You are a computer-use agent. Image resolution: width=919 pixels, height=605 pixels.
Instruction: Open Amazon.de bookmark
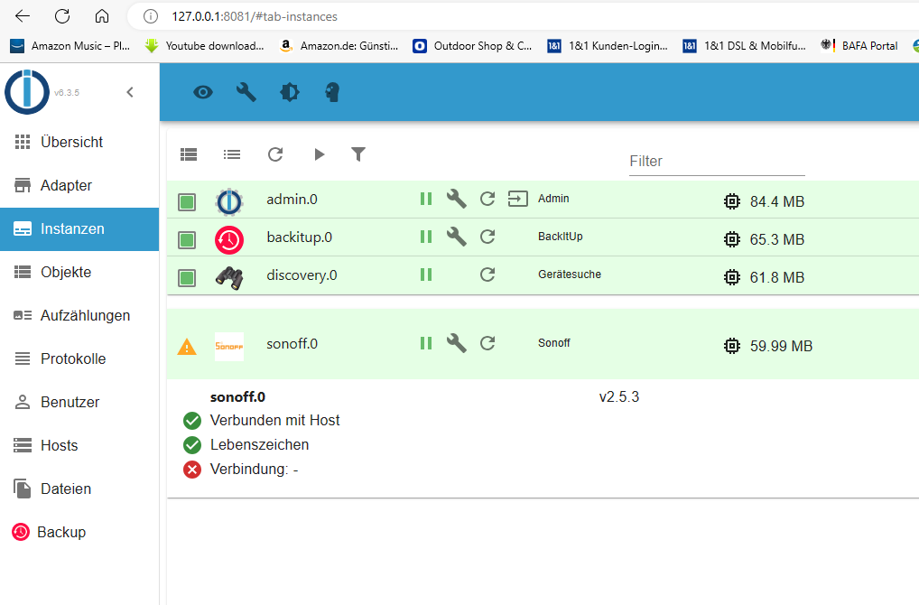(339, 46)
